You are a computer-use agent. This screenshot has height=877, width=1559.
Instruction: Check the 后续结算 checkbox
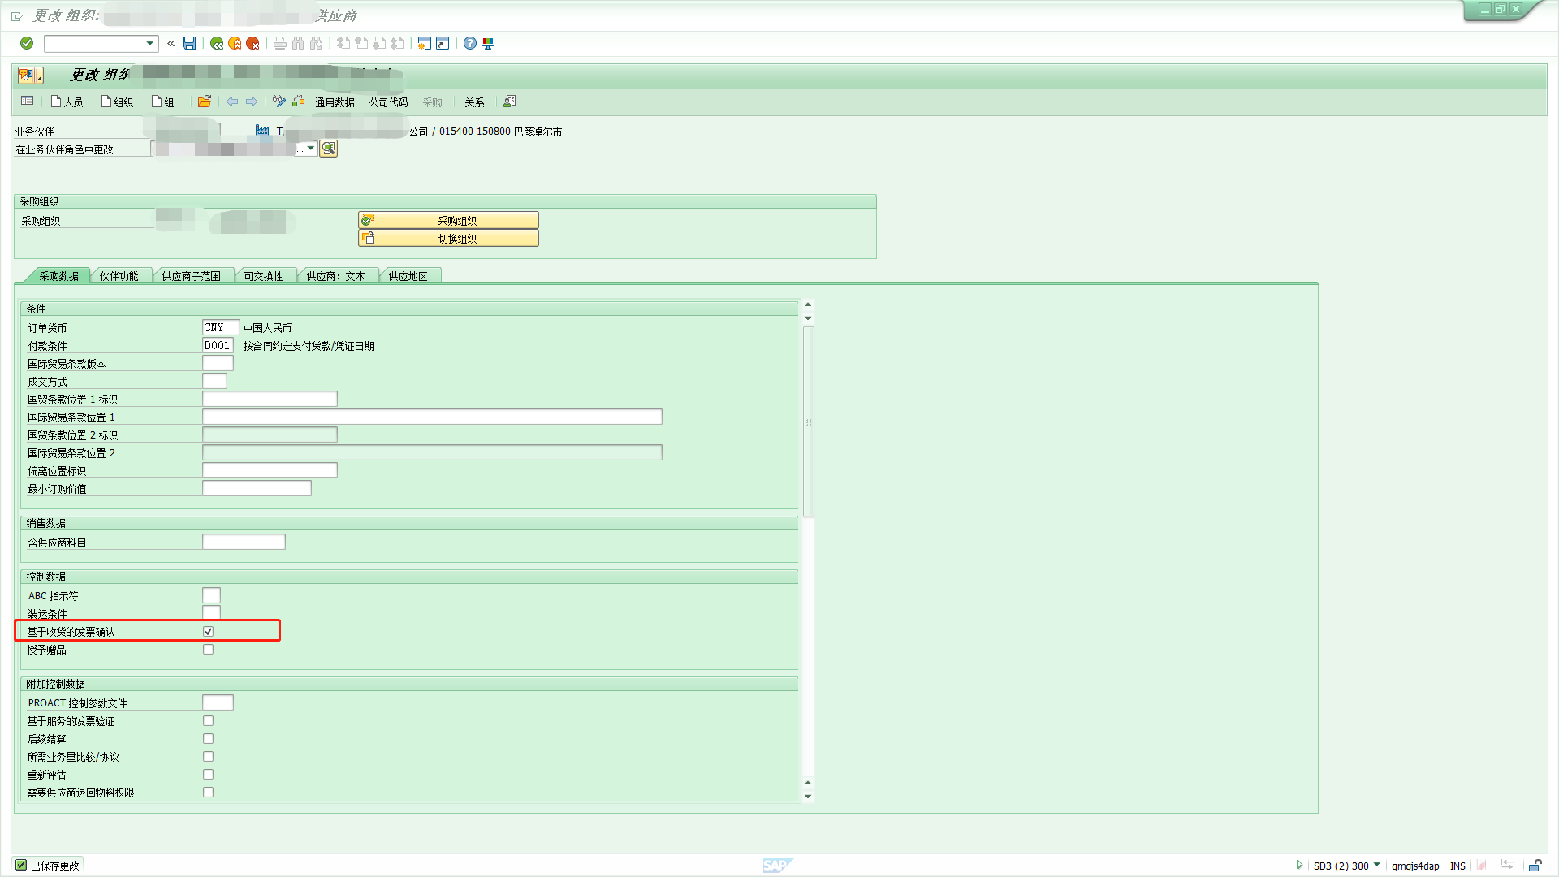tap(209, 738)
